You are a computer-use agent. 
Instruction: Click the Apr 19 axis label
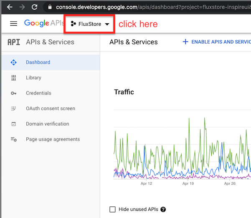(x=188, y=183)
